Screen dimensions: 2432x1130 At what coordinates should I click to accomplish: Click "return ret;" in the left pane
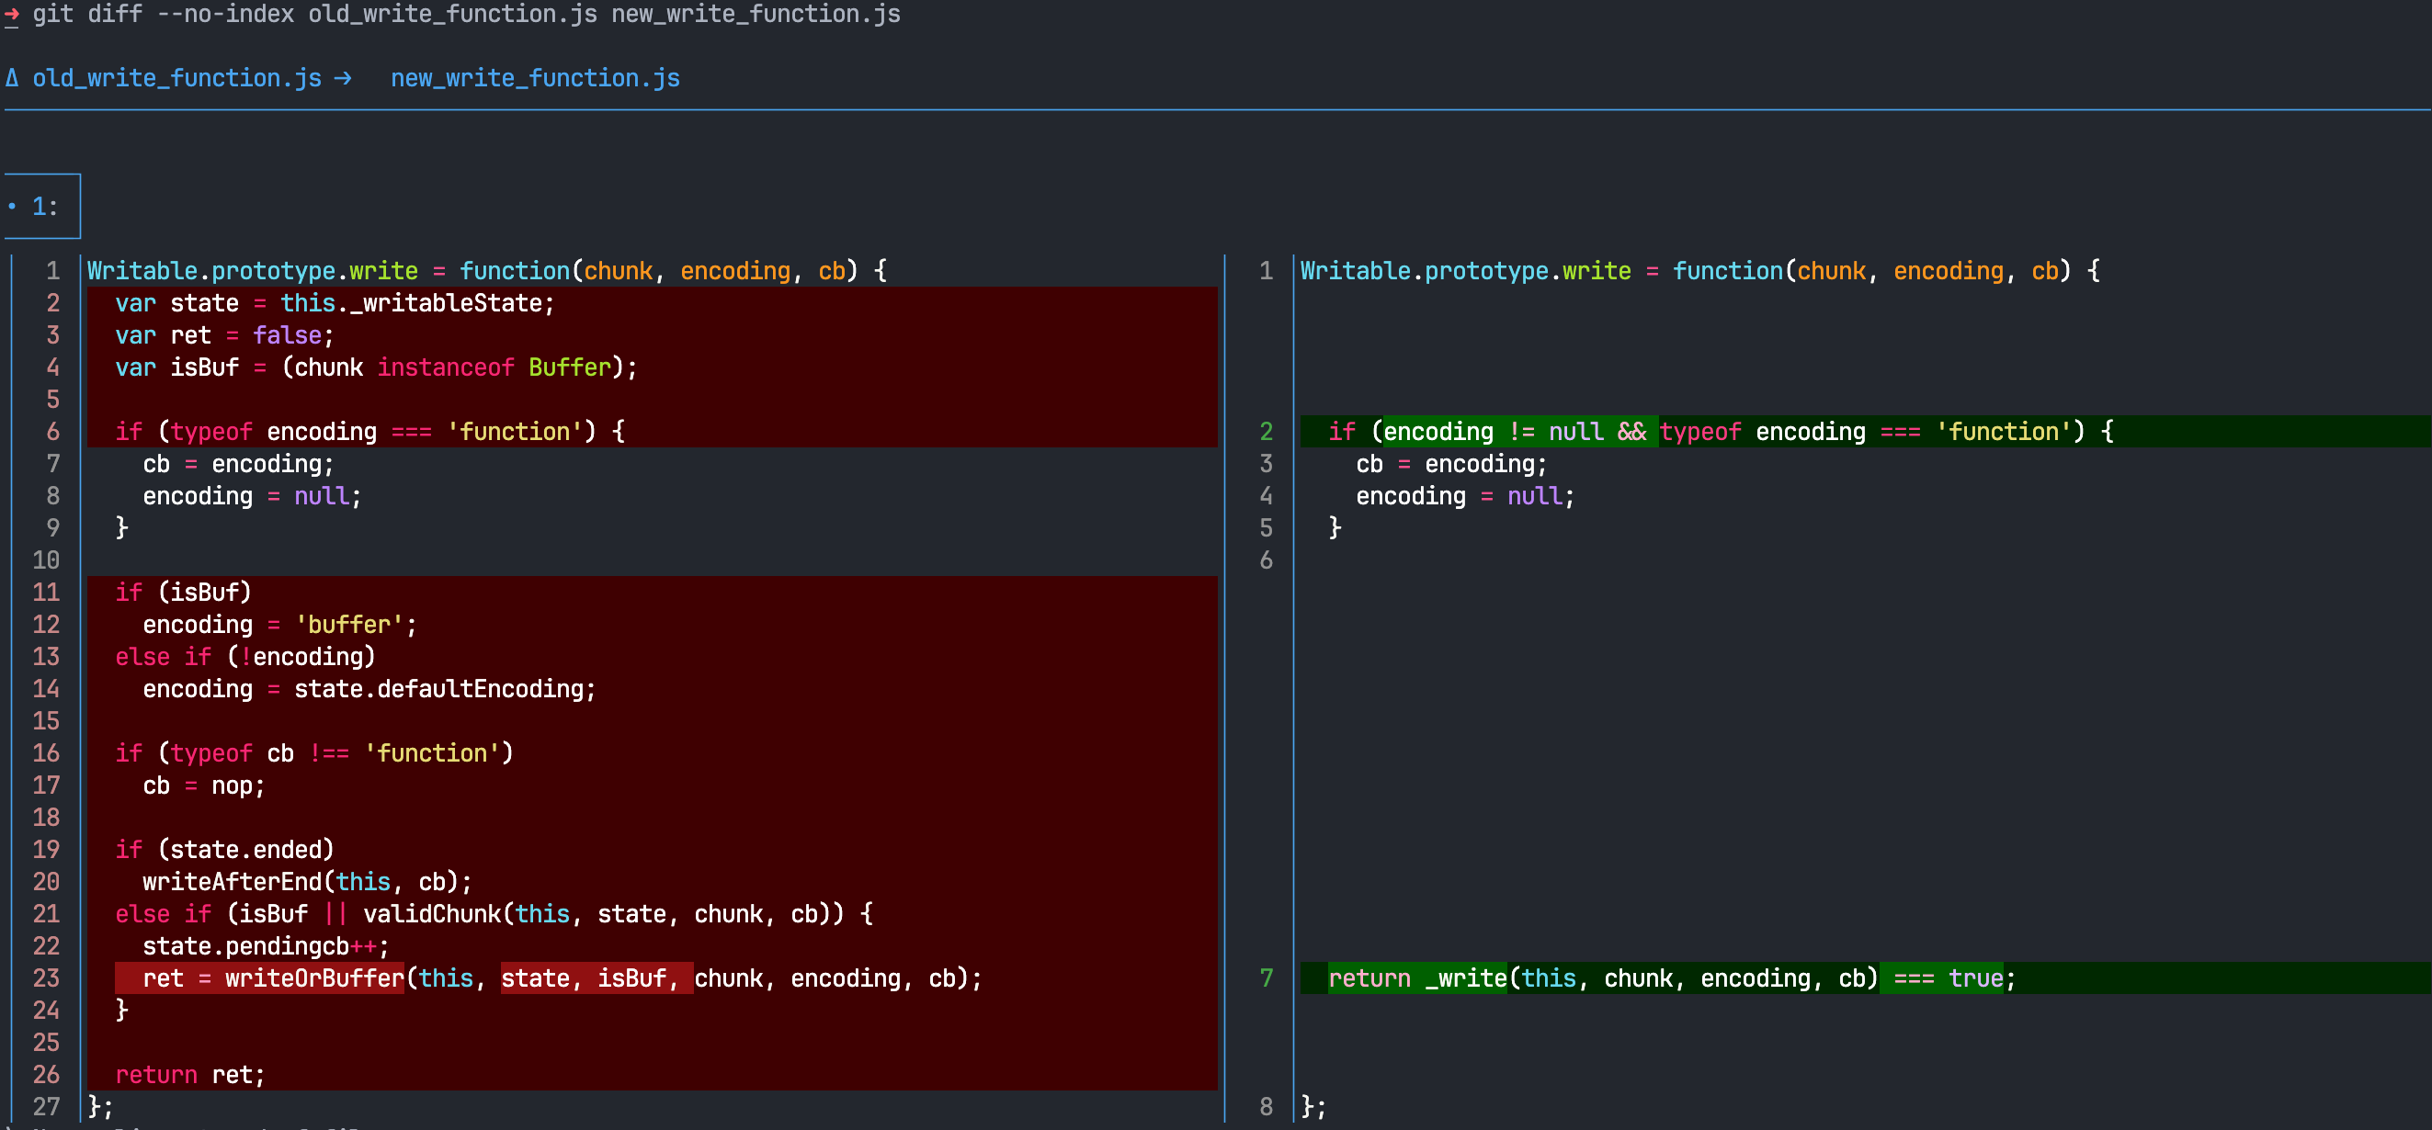[189, 1074]
